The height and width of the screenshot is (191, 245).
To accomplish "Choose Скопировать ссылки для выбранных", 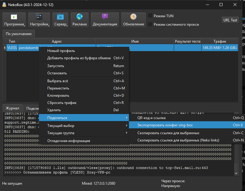I will pos(187,133).
